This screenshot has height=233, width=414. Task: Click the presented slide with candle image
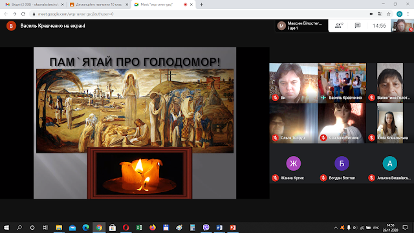click(135, 123)
